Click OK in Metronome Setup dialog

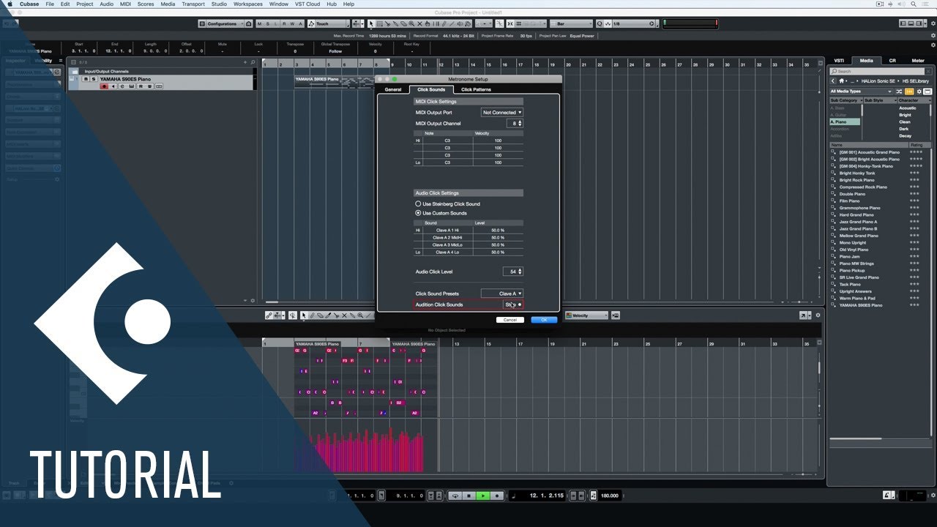[x=544, y=320]
